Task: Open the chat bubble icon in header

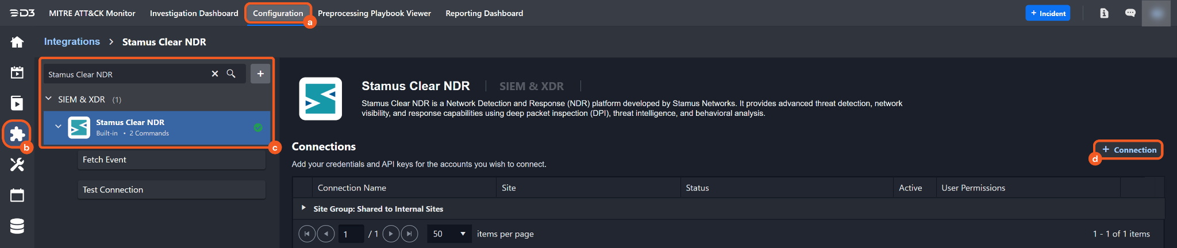Action: pos(1130,13)
